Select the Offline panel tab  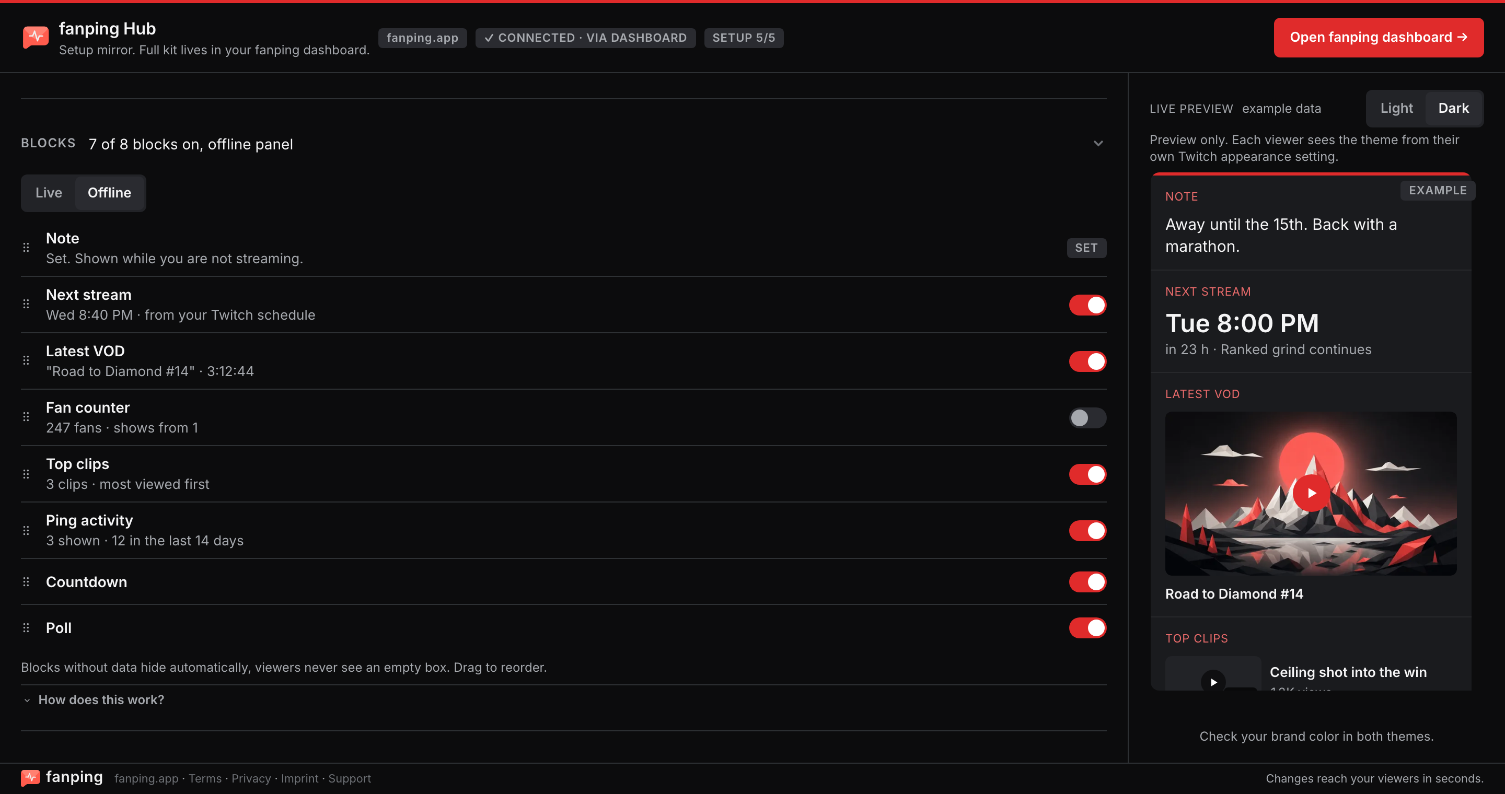[x=109, y=193]
